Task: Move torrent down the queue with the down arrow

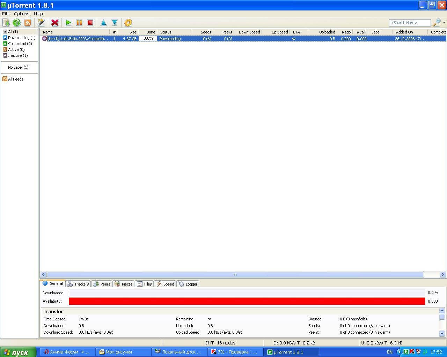Action: click(115, 23)
